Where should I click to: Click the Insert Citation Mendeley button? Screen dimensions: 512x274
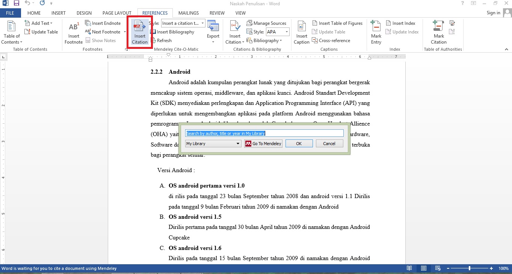(x=140, y=32)
